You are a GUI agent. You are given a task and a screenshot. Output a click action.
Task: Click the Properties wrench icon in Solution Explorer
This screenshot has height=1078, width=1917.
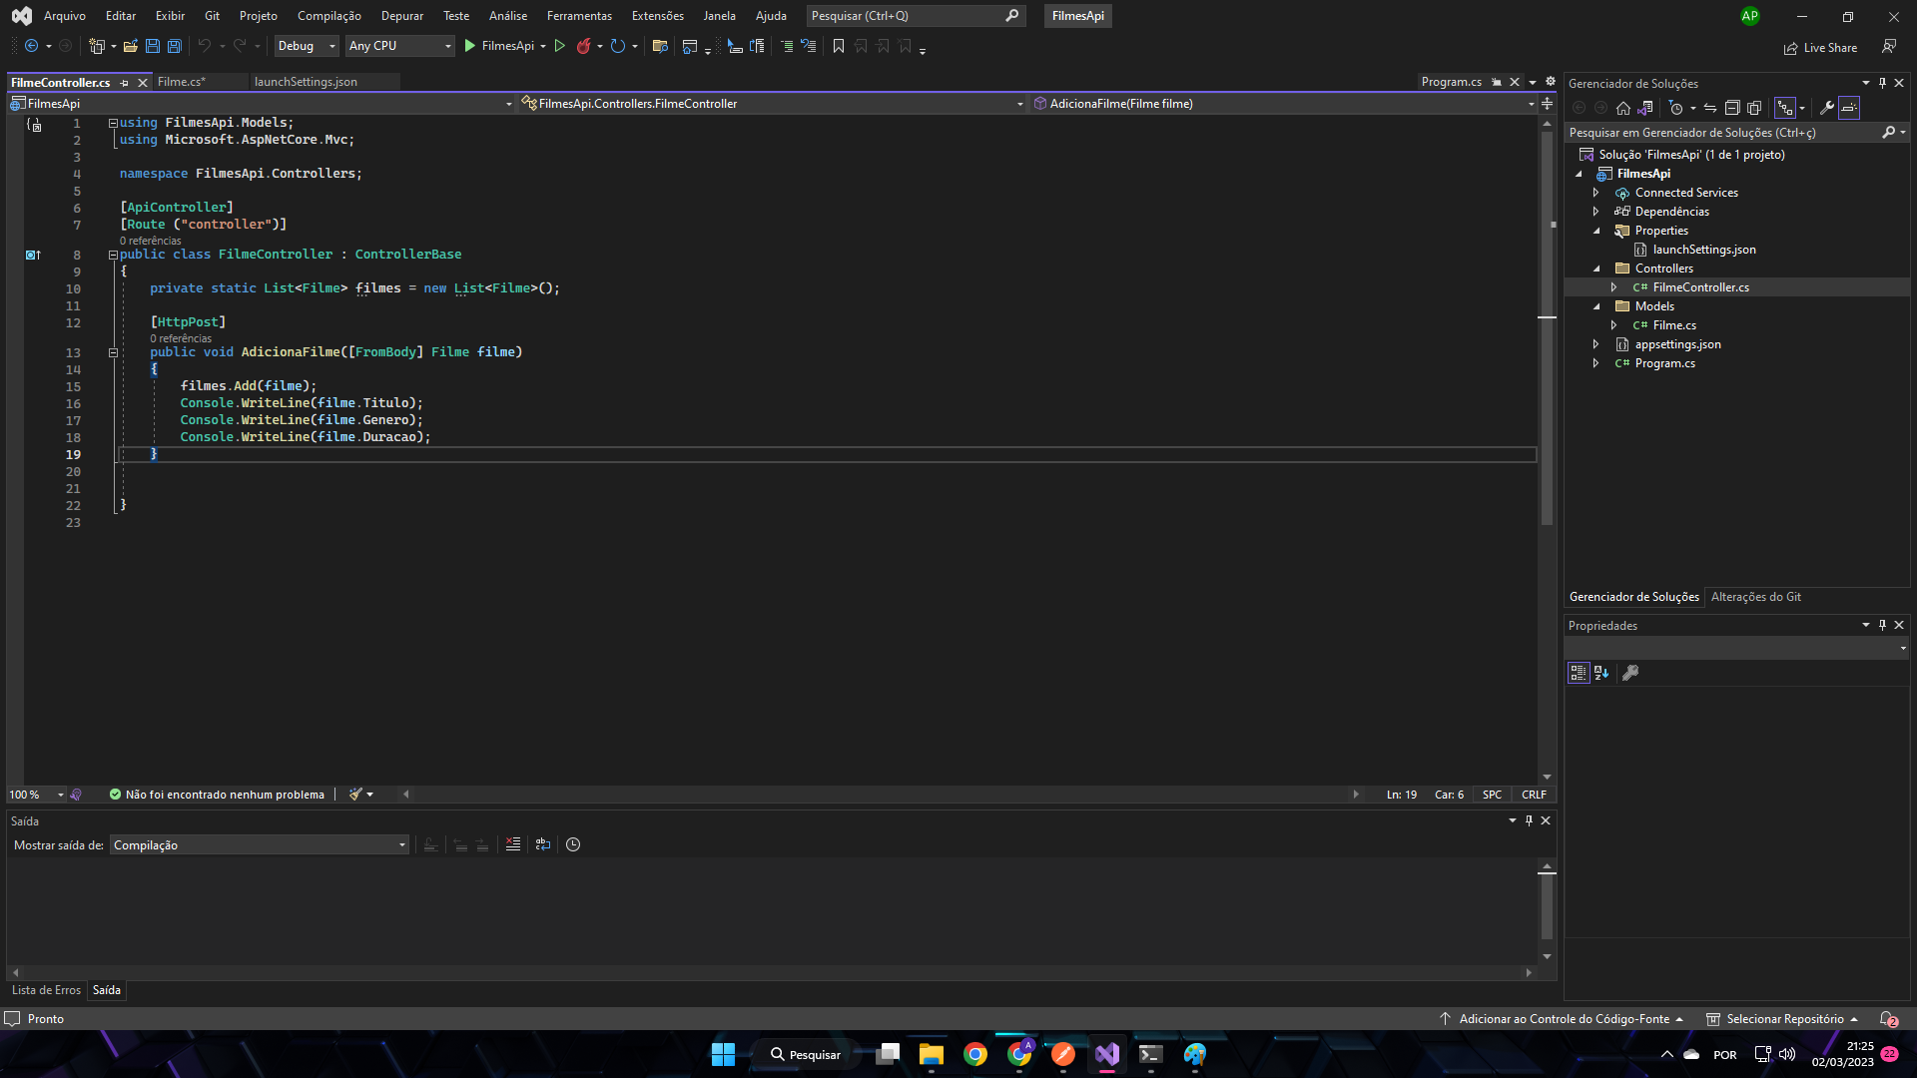[x=1827, y=108]
